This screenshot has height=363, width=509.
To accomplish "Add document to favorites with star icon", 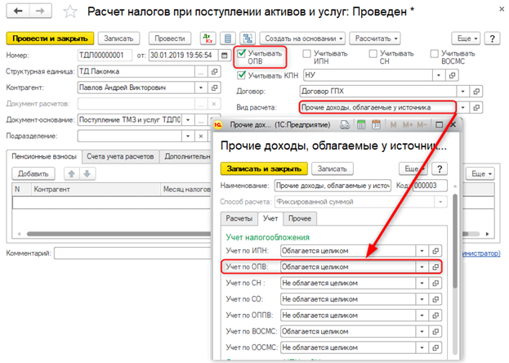I will pyautogui.click(x=72, y=13).
